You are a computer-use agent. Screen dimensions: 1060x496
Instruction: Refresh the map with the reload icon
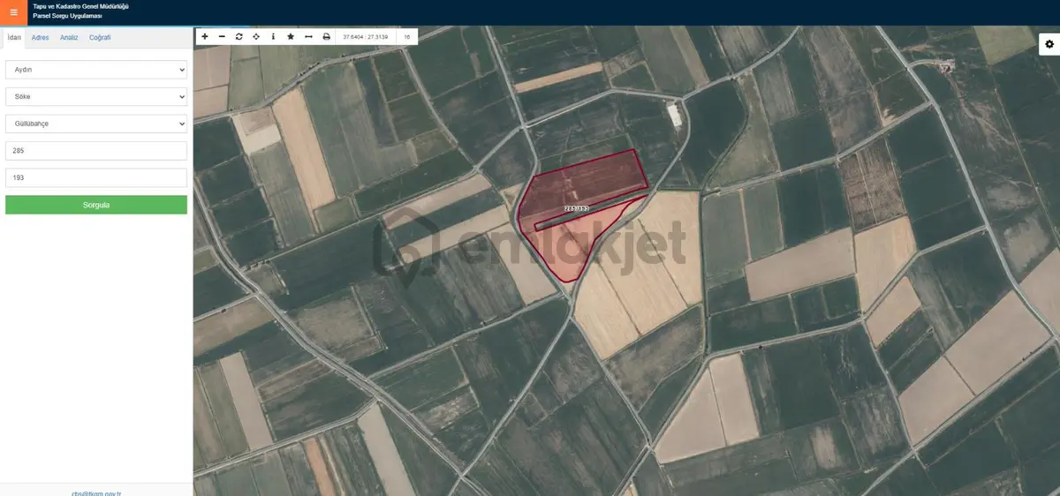tap(238, 37)
